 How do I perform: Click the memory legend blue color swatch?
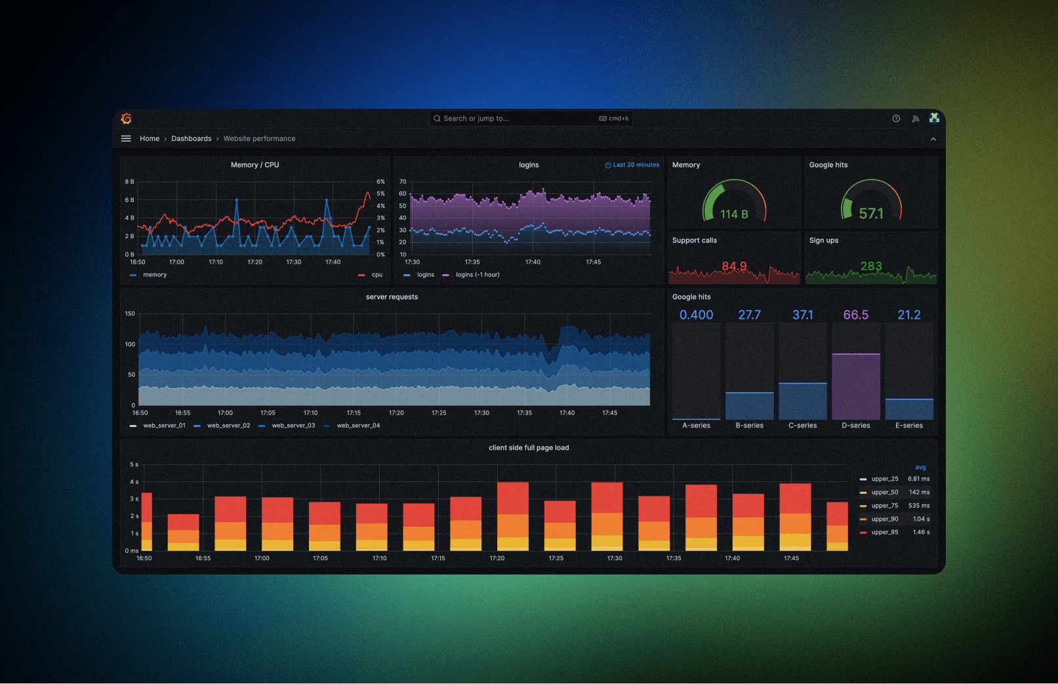[133, 275]
